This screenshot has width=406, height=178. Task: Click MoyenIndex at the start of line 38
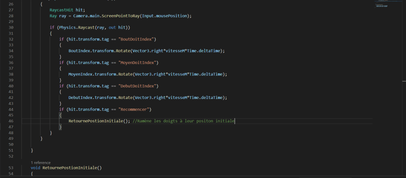point(81,74)
